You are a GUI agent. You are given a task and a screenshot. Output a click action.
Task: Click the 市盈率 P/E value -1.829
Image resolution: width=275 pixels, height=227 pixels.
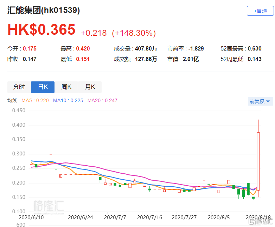tap(196, 49)
